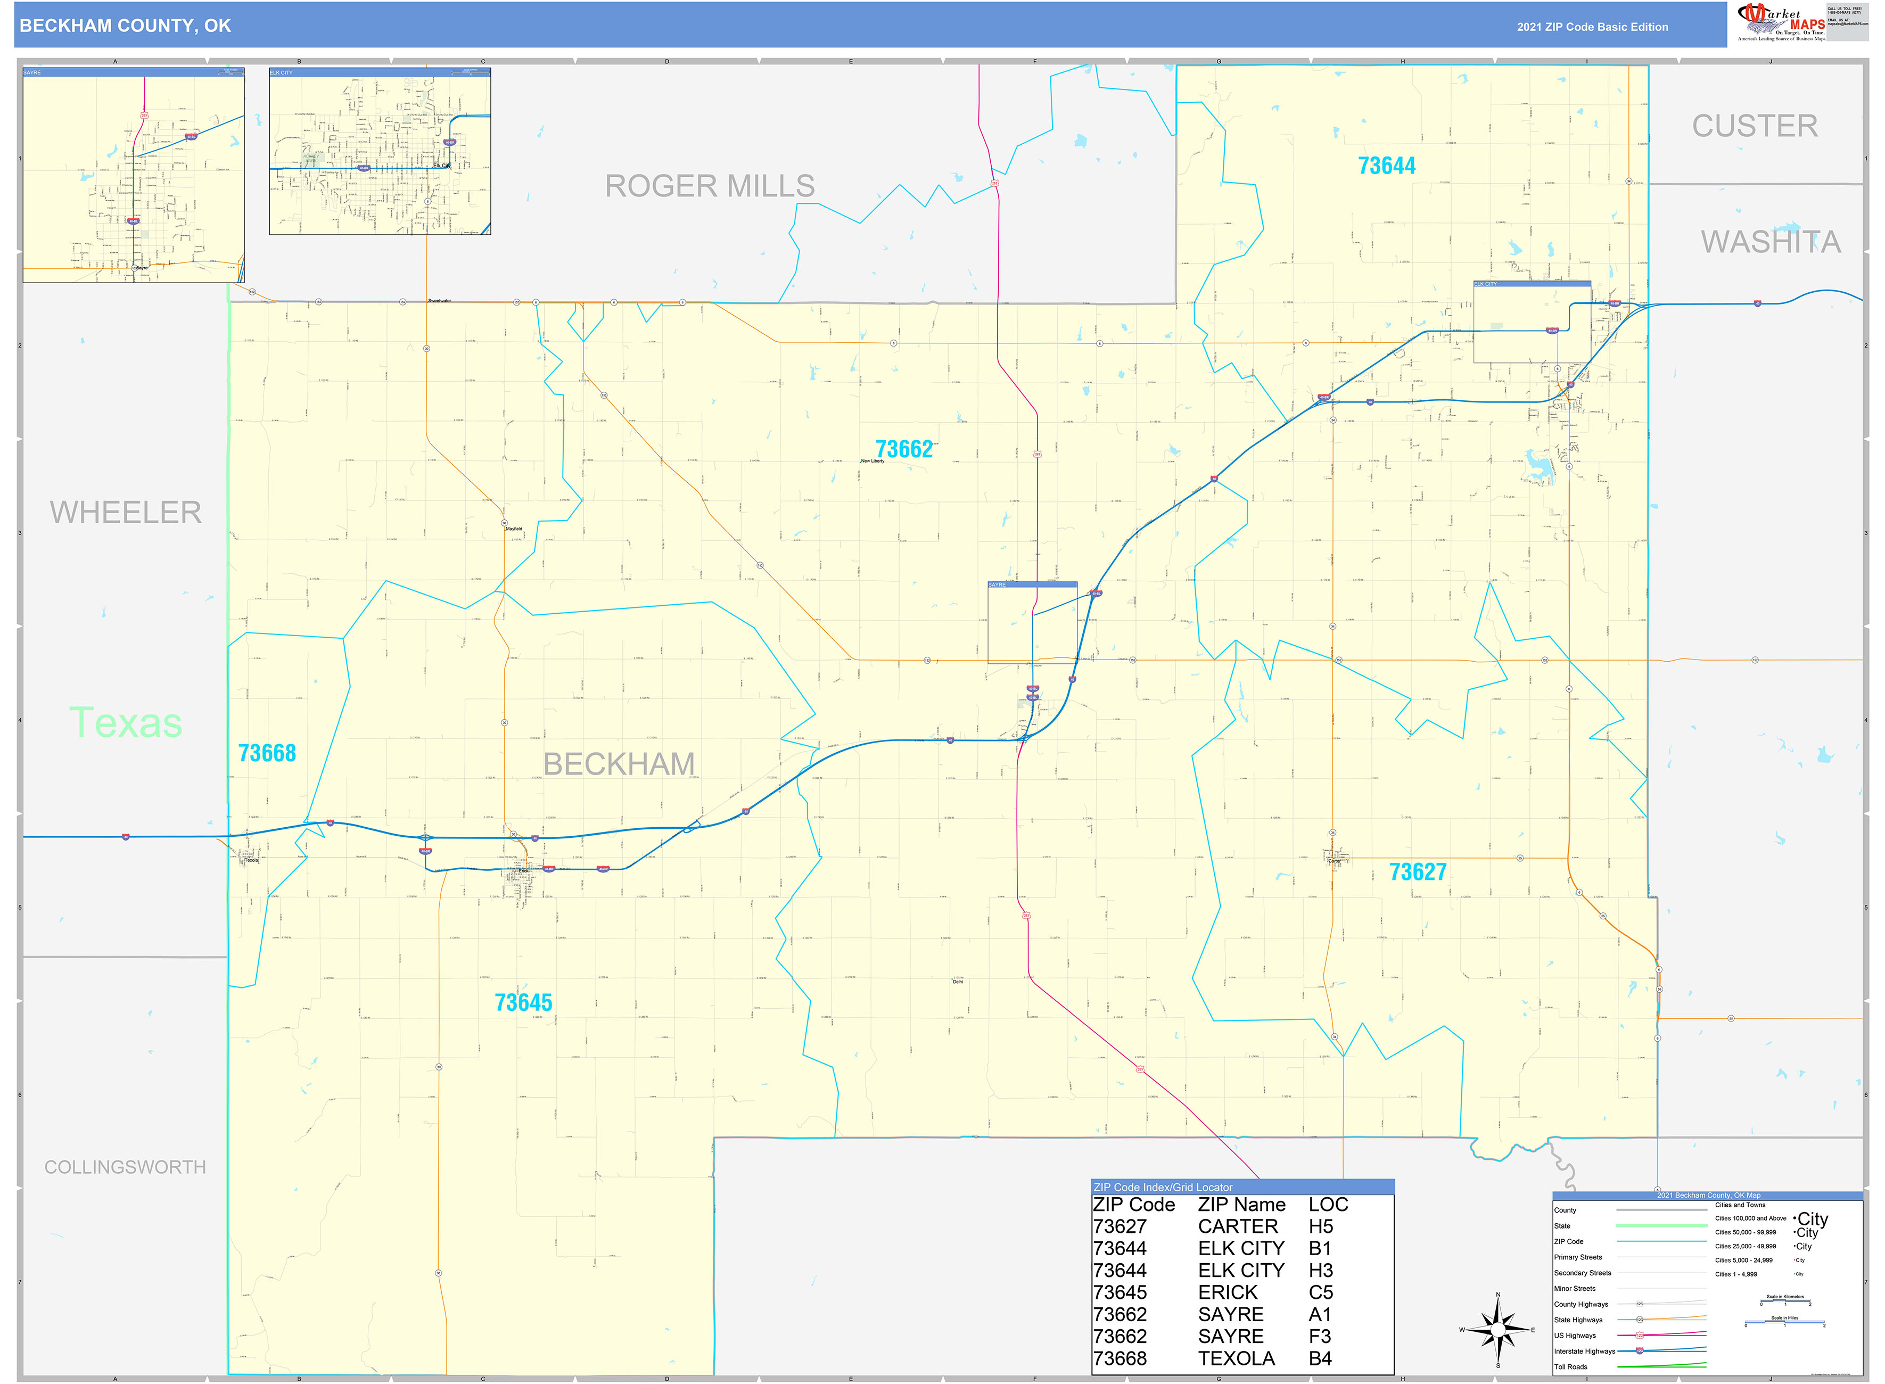Click the Toll Roads legend entry
Screen dimensions: 1885x1384
coord(1629,1367)
